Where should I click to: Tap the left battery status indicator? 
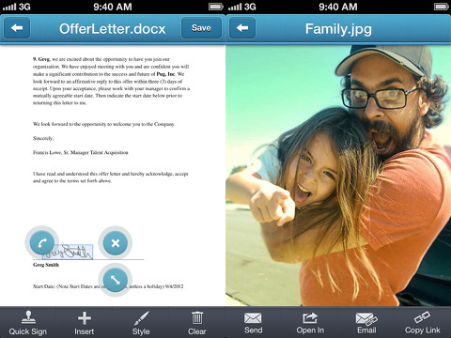[215, 7]
